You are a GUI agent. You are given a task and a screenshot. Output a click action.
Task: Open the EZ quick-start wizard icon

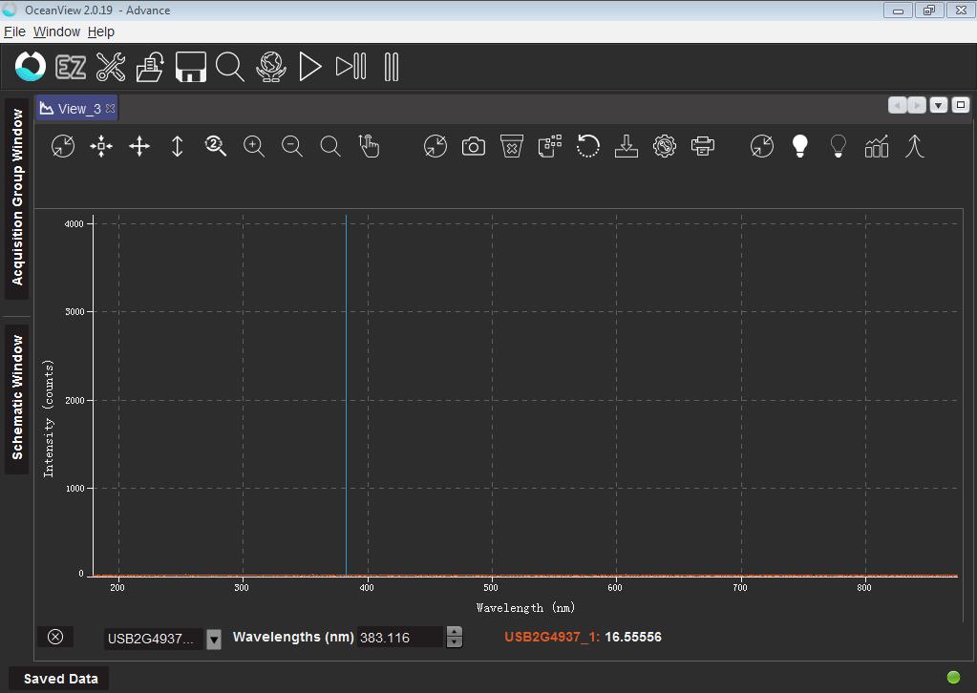pos(71,67)
